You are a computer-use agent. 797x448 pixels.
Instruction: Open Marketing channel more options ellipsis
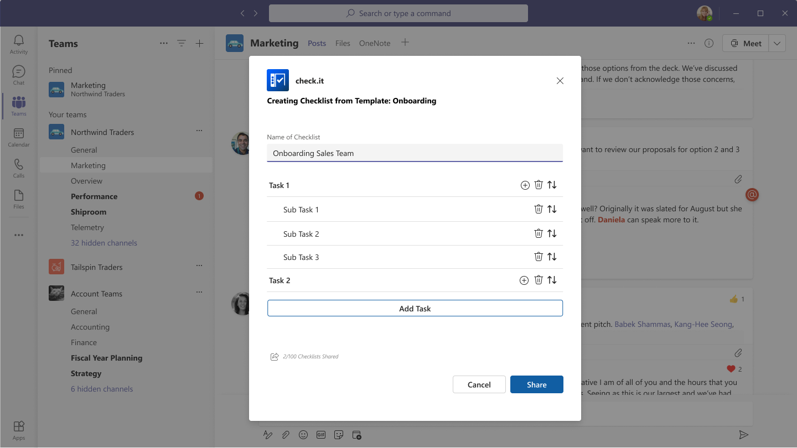691,43
